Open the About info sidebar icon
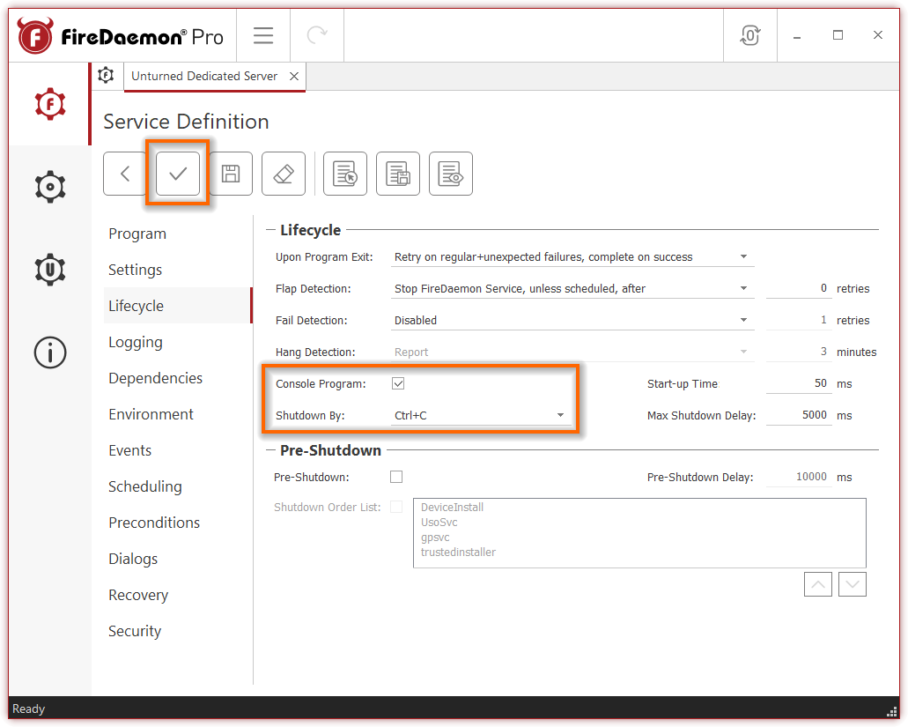This screenshot has height=727, width=908. (x=50, y=352)
